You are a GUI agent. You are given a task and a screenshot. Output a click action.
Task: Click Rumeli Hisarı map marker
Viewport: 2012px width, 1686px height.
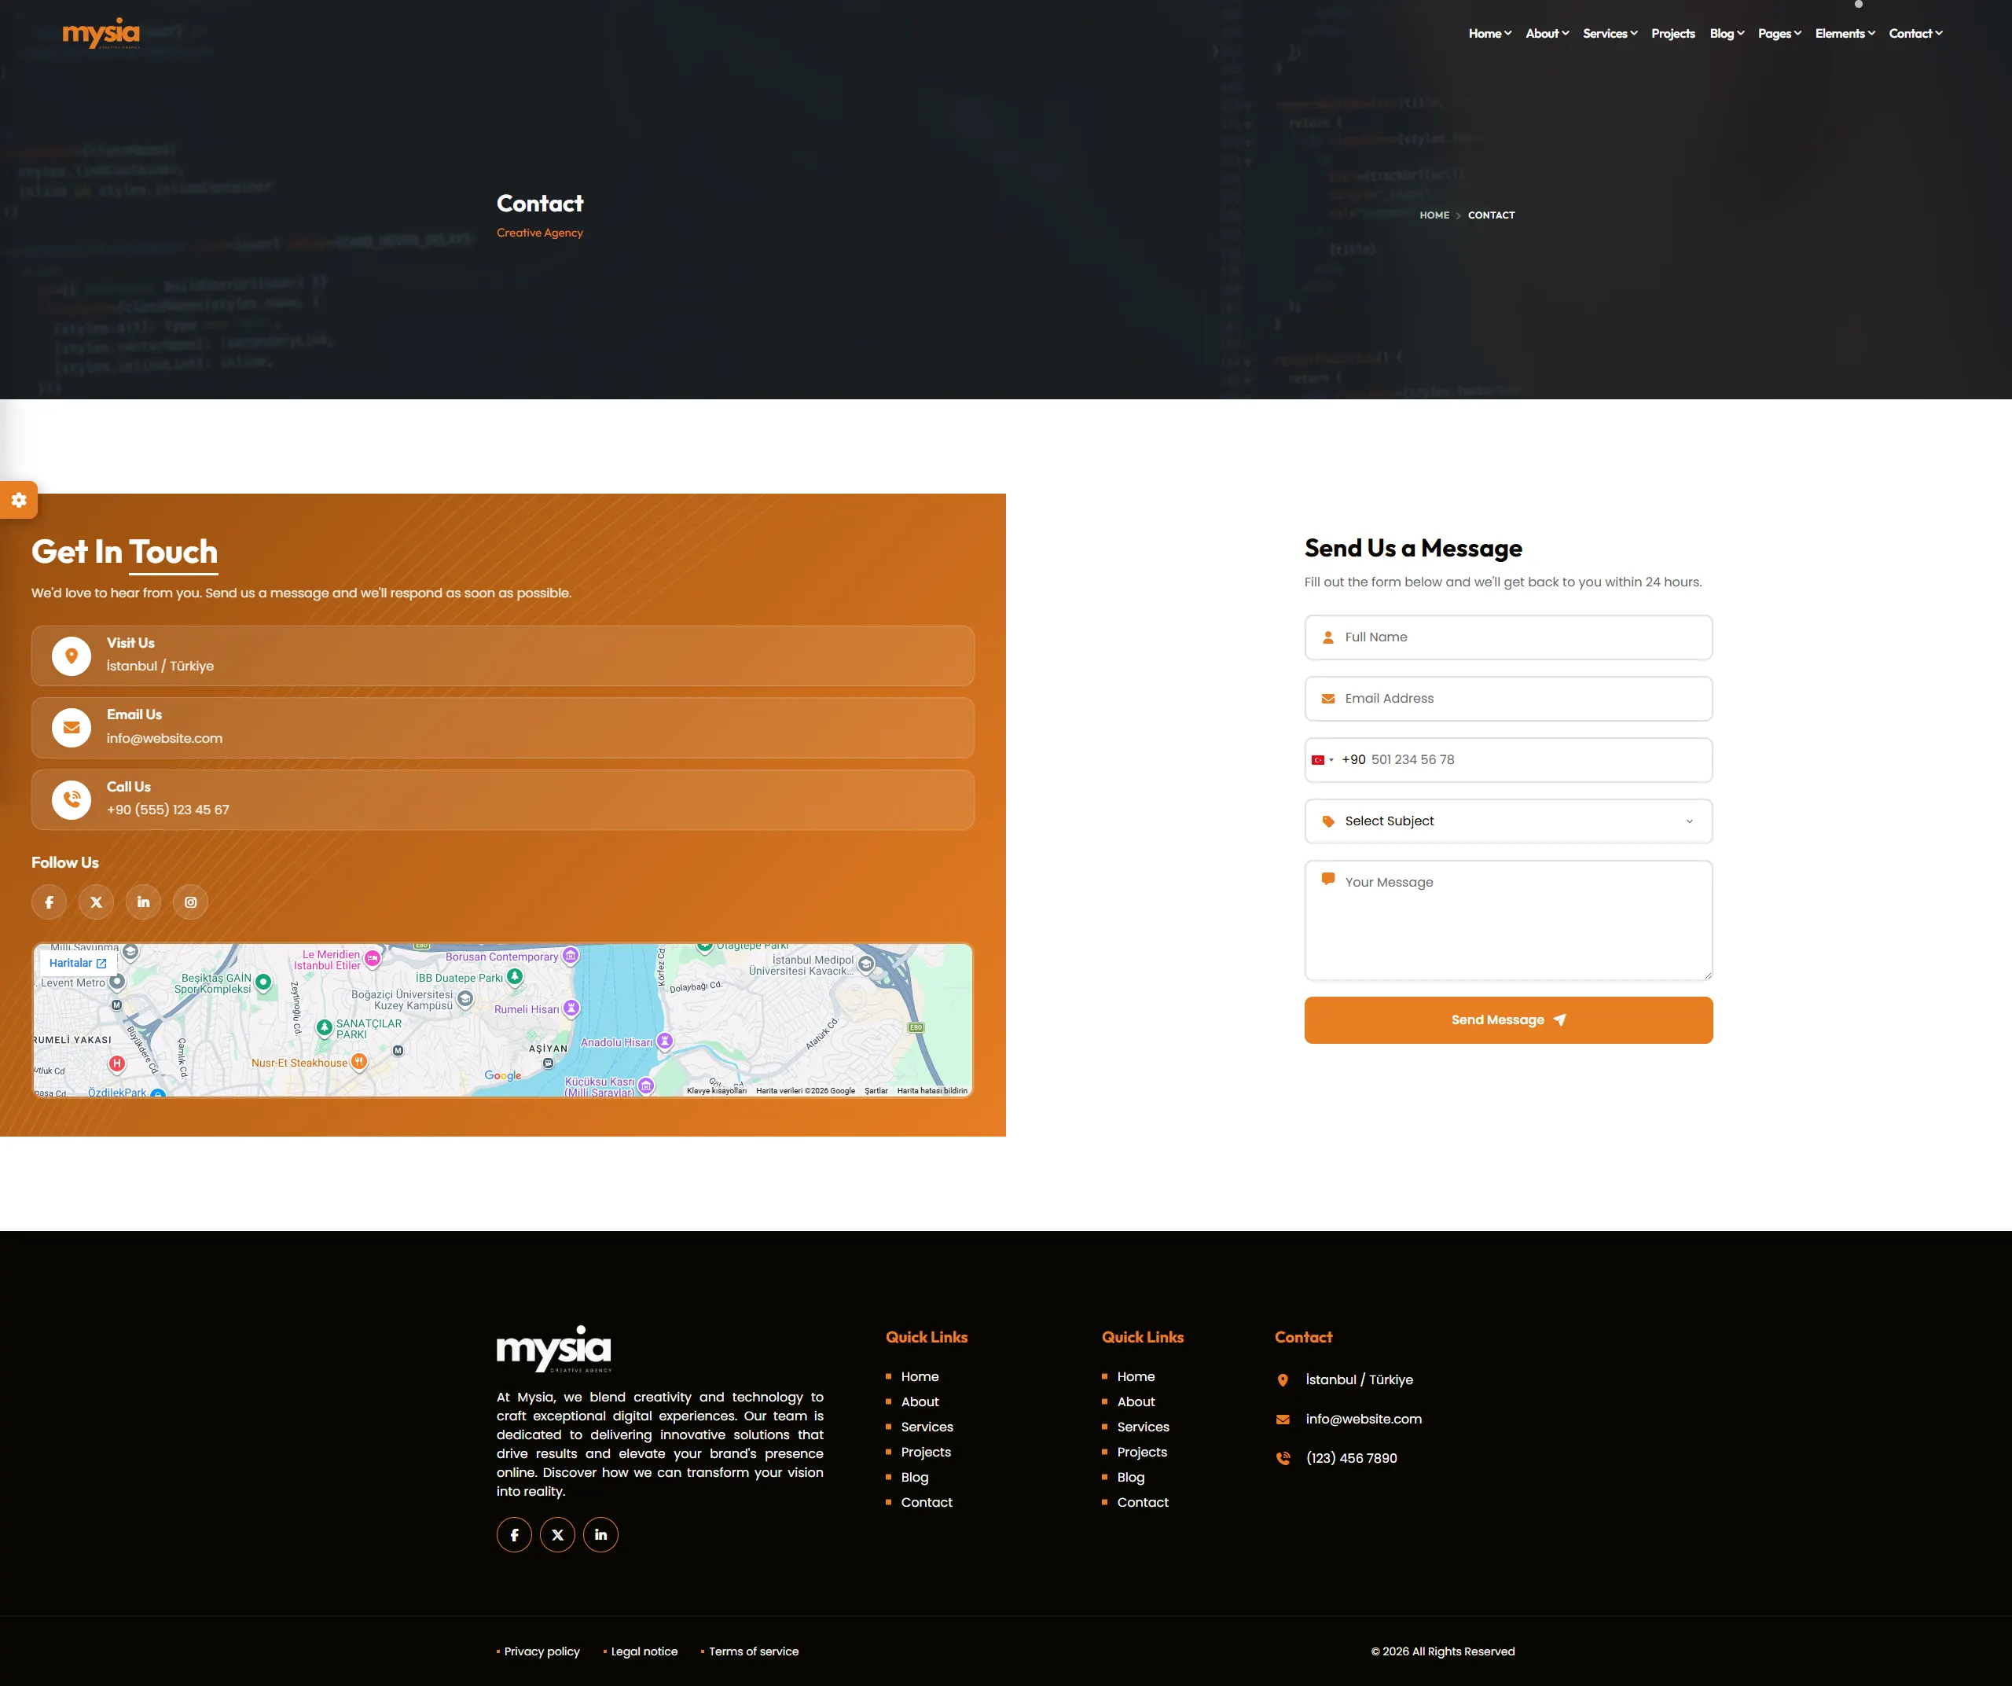tap(572, 1008)
